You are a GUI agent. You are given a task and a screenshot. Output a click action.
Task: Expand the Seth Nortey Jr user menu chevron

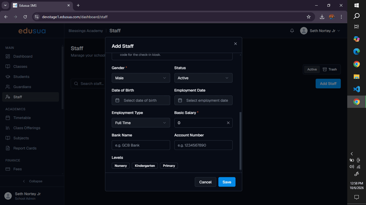pos(339,31)
